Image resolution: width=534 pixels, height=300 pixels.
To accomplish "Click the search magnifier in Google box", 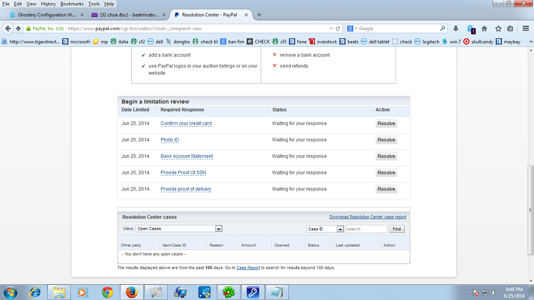I will click(x=443, y=29).
